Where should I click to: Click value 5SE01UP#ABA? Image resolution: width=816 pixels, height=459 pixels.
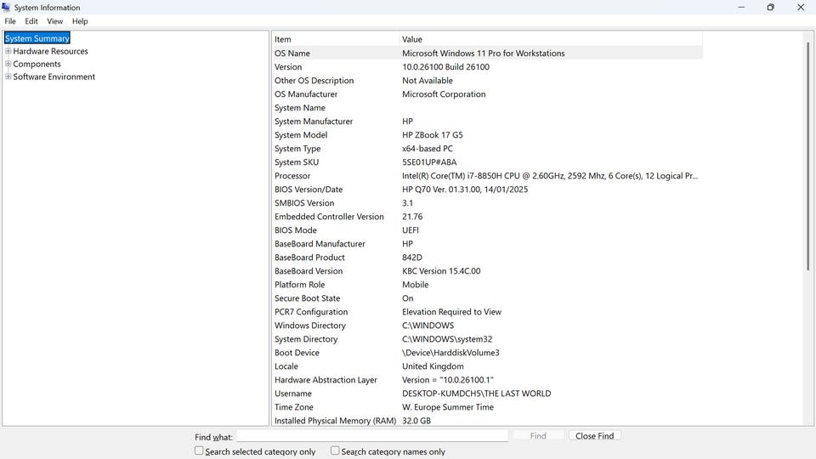point(429,161)
